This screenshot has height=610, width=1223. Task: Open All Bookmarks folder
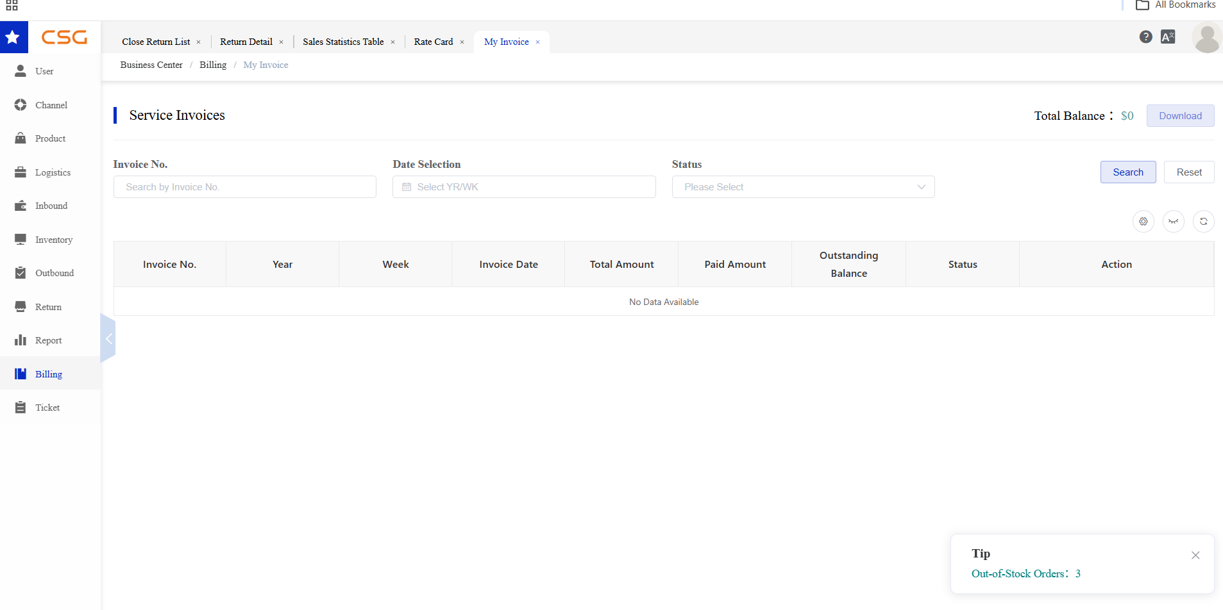1176,5
